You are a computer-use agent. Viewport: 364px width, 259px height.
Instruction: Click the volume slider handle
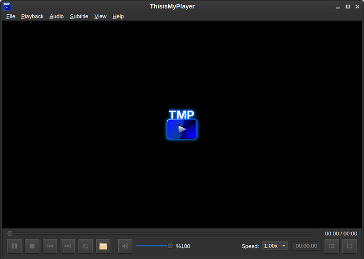pos(170,246)
